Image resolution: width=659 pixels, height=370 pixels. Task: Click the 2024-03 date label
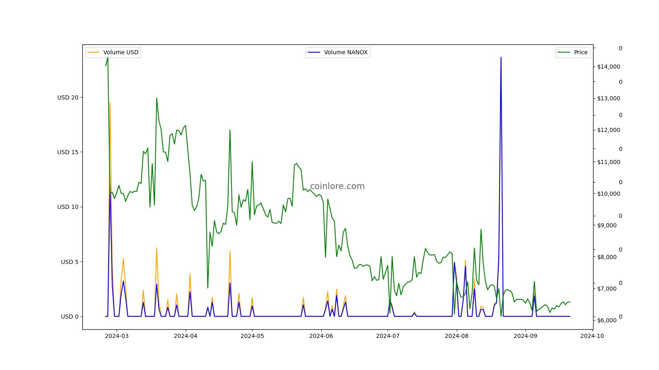click(117, 336)
